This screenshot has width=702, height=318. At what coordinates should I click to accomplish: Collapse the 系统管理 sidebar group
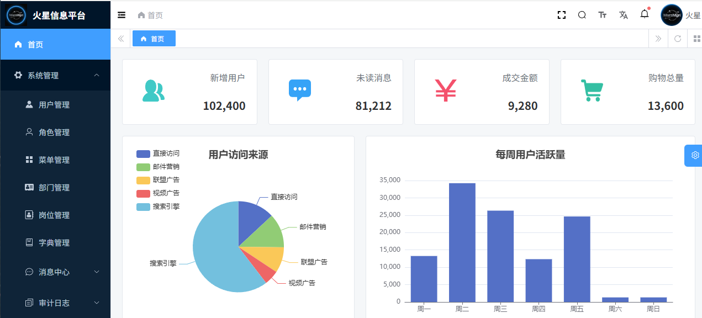[55, 75]
